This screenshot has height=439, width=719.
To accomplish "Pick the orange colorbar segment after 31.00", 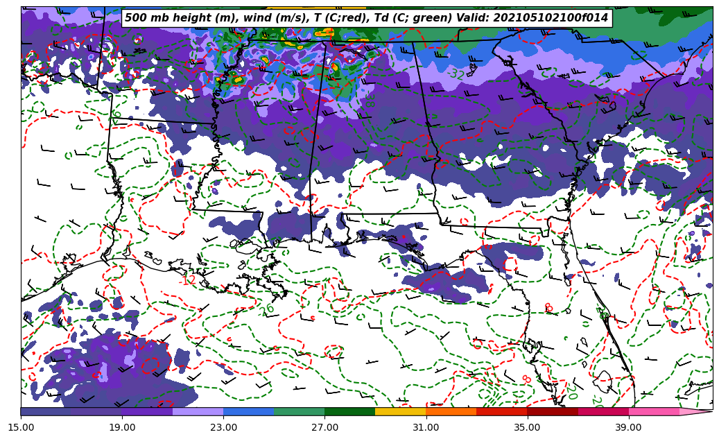I will point(451,411).
